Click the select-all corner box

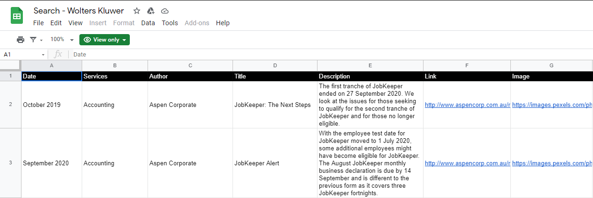[x=10, y=65]
